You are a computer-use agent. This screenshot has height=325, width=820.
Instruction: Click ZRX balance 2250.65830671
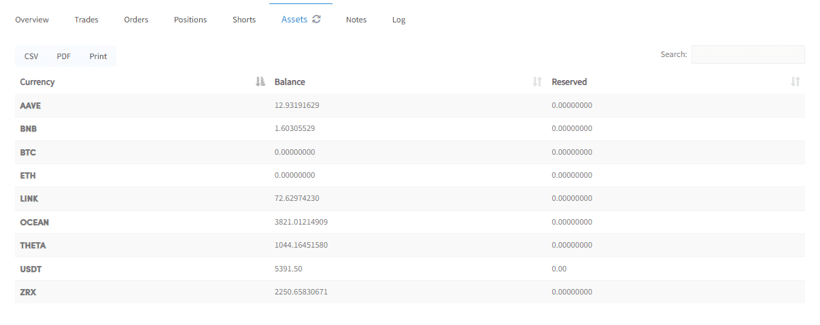pyautogui.click(x=301, y=292)
